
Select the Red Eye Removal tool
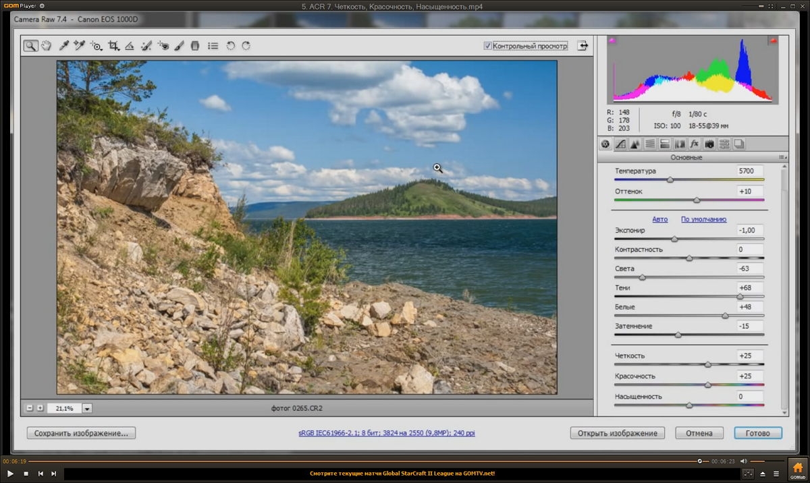point(163,46)
